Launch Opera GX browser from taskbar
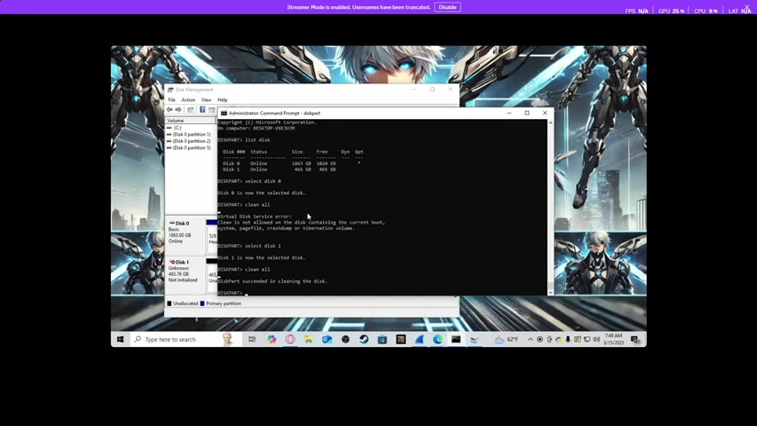 pos(290,339)
